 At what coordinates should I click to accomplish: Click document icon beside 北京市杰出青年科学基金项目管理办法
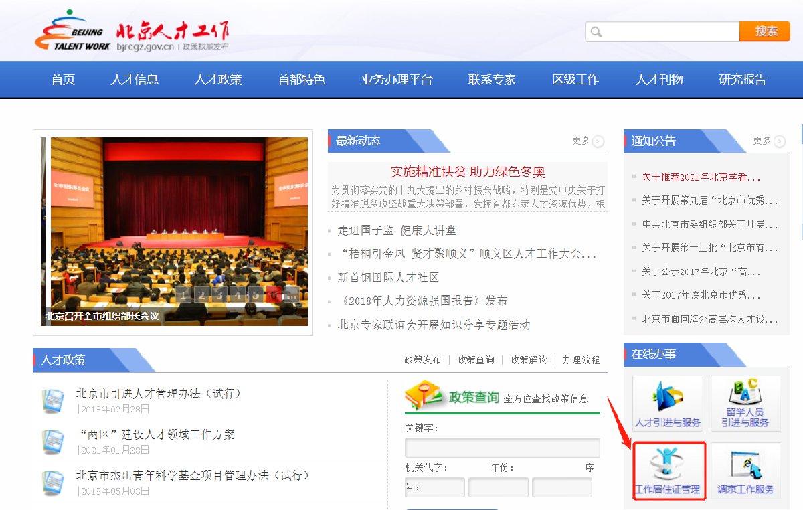coord(53,482)
